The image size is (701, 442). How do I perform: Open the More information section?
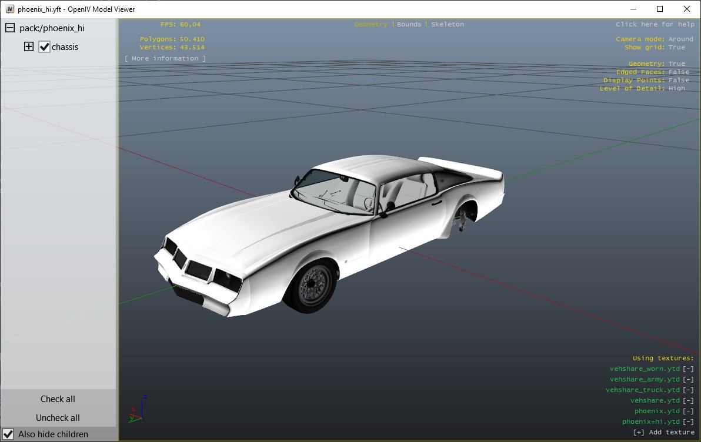click(x=165, y=58)
